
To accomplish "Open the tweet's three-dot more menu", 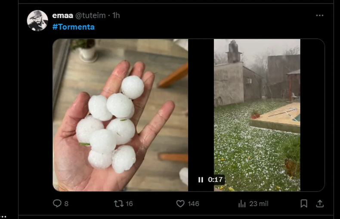I will click(x=319, y=15).
